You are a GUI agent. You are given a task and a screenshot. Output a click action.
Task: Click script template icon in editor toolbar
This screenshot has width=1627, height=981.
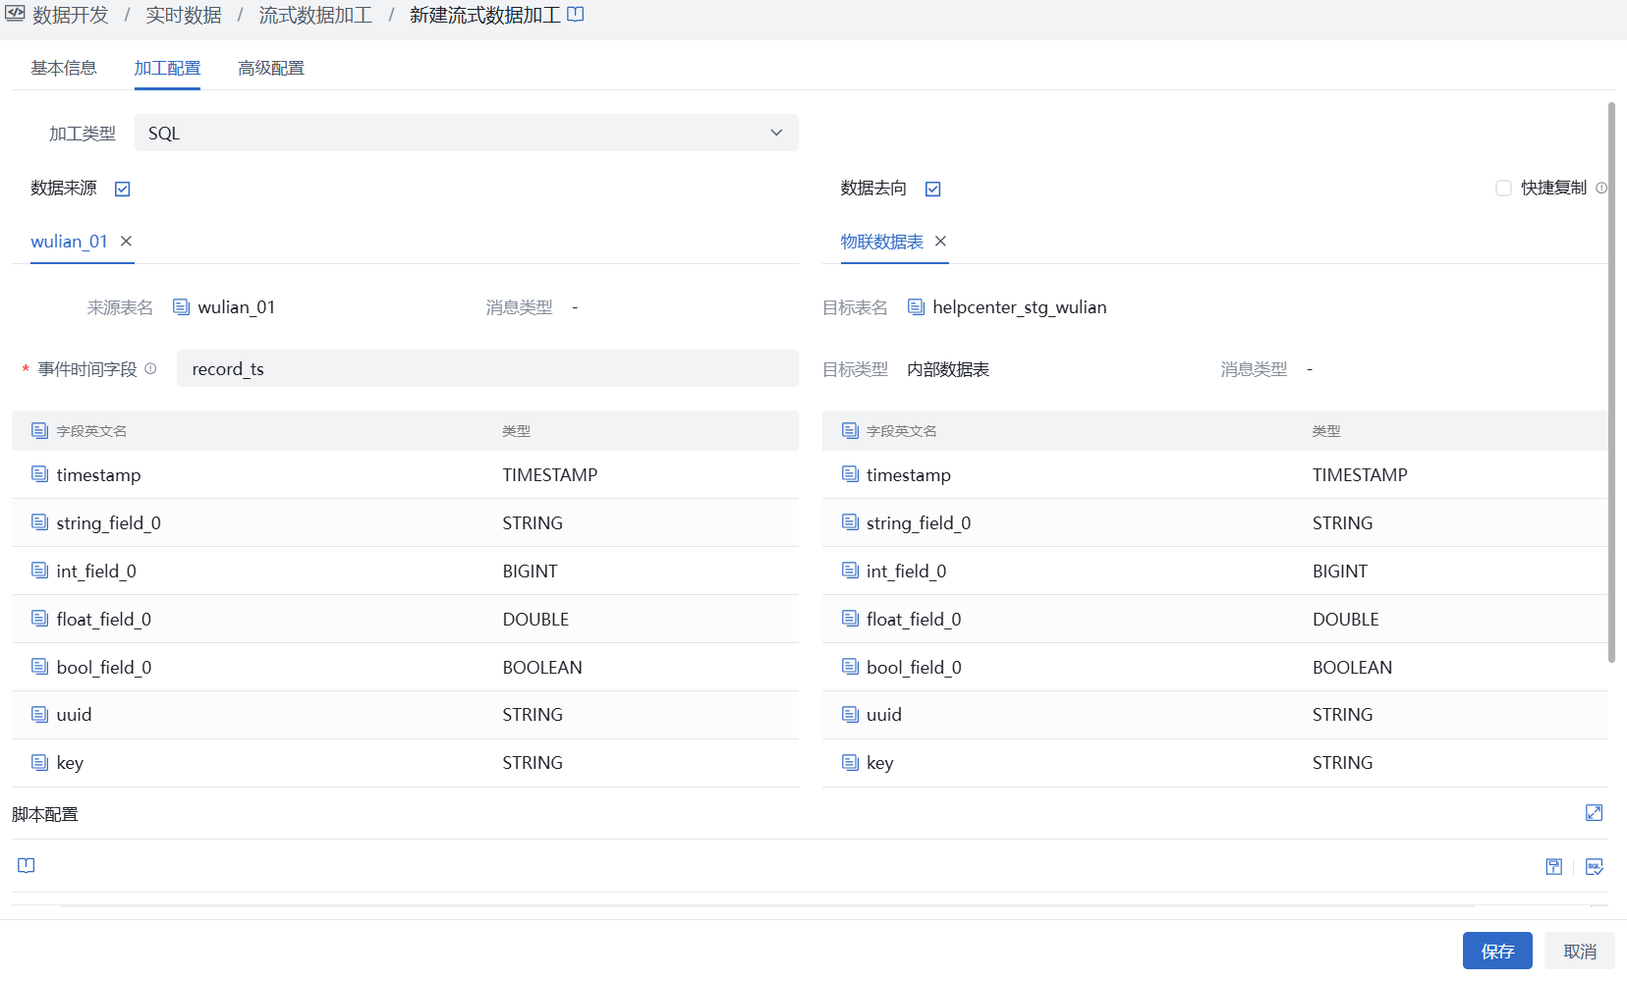pos(1553,866)
